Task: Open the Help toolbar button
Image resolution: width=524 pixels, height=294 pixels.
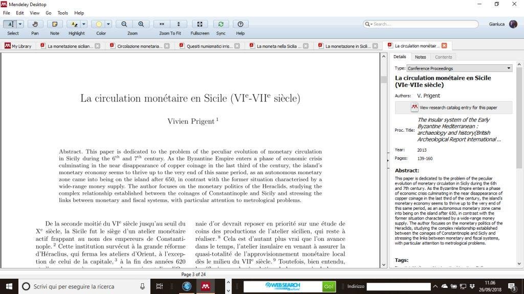Action: (x=240, y=24)
